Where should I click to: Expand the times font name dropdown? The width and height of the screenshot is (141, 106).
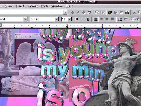(57, 19)
